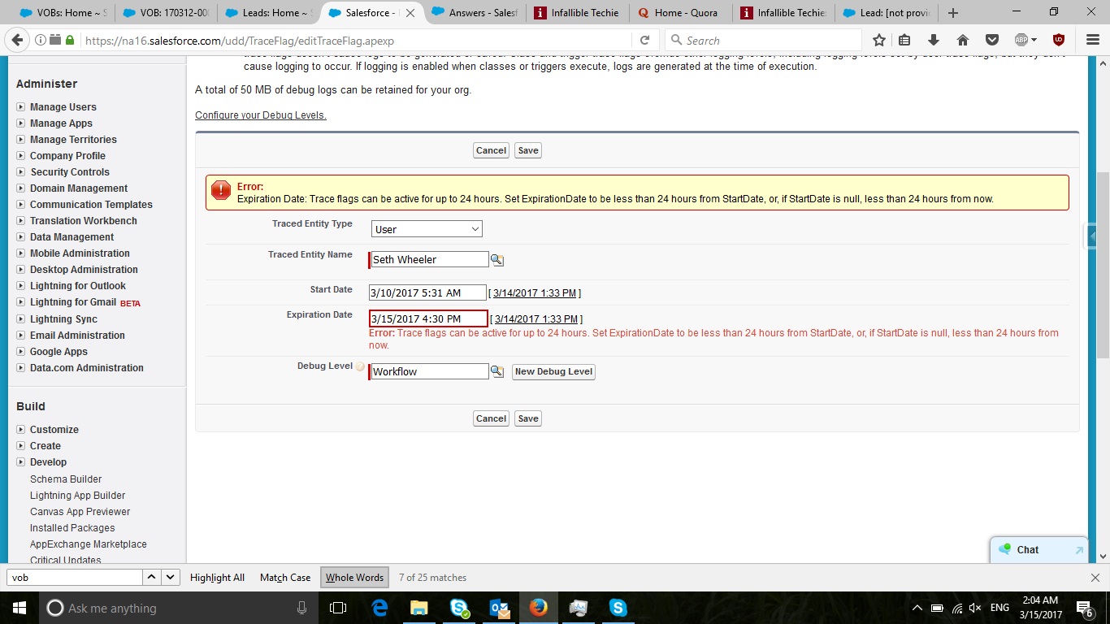Enable Highlight All in the find bar
The image size is (1110, 624).
216,577
